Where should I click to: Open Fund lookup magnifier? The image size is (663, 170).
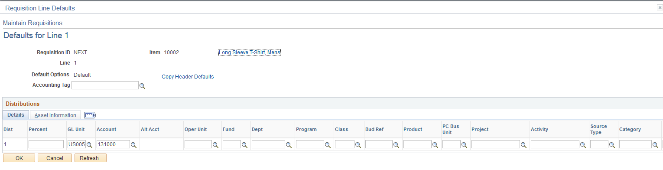coord(244,145)
